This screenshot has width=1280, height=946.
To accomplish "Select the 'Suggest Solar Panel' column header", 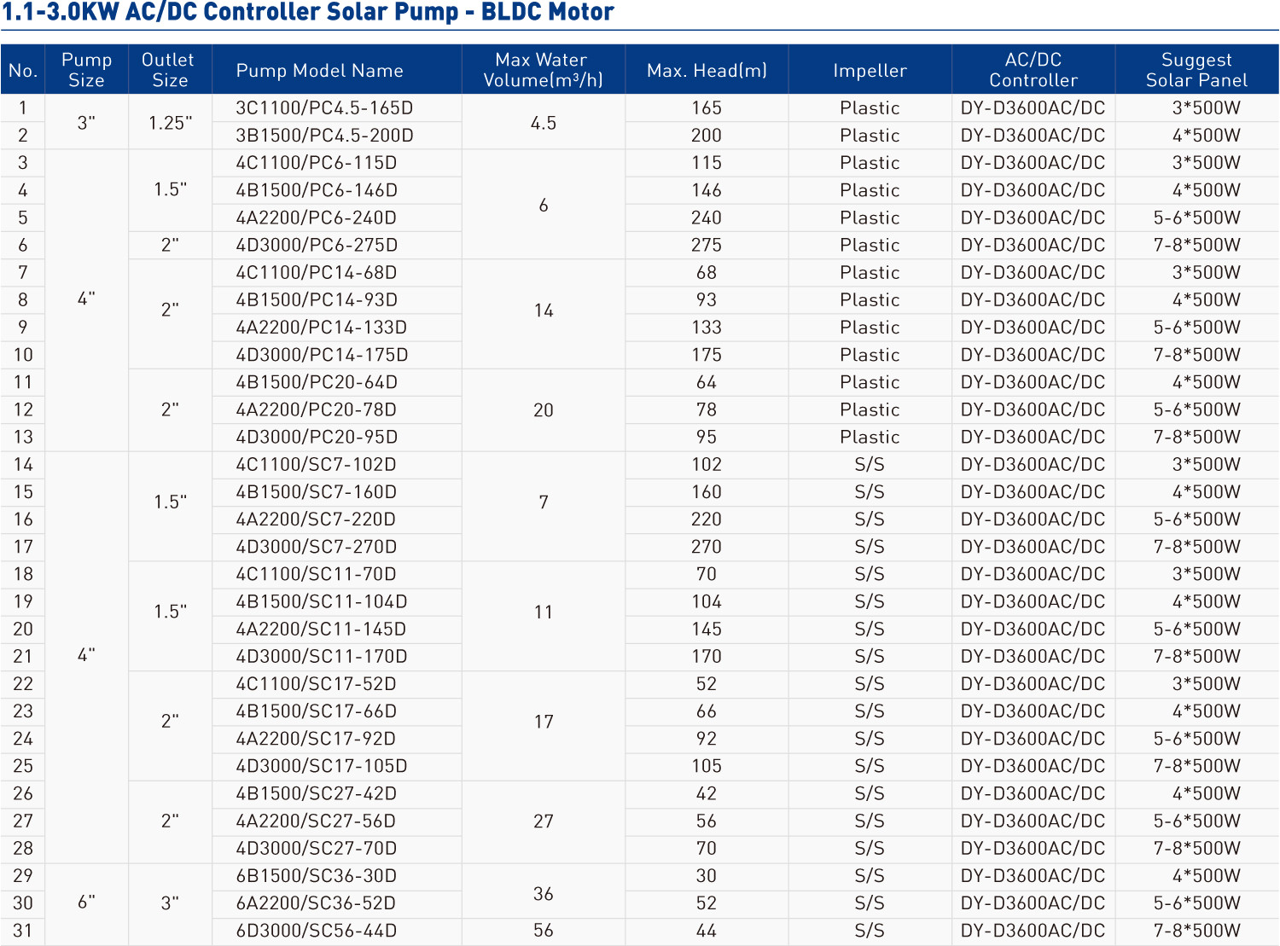I will 1196,71.
